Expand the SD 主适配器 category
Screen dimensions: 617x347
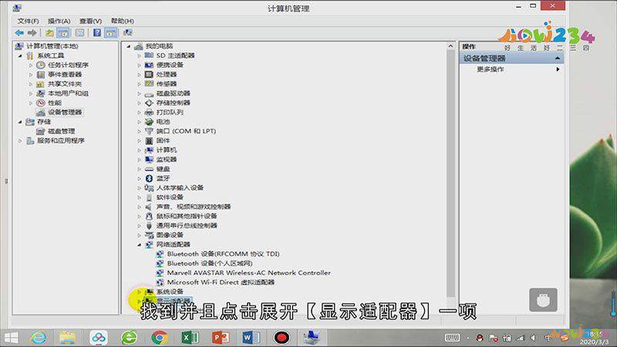point(140,56)
